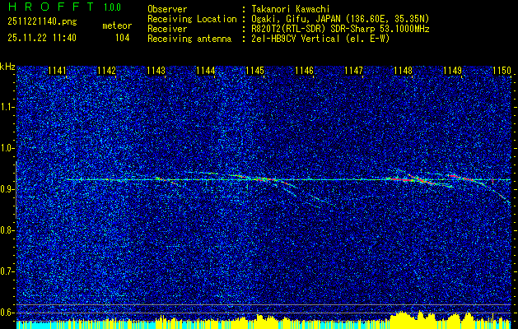Click the 0.9 frequency axis label
Screen dimensions: 518x329
pyautogui.click(x=7, y=189)
